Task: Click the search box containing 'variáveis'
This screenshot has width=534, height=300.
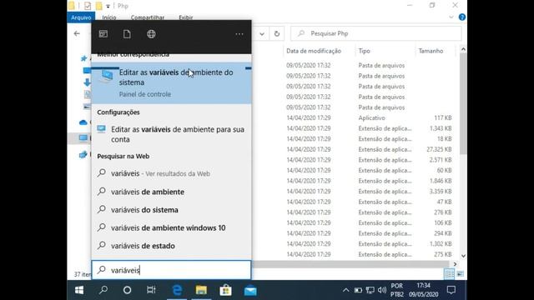Action: [172, 270]
